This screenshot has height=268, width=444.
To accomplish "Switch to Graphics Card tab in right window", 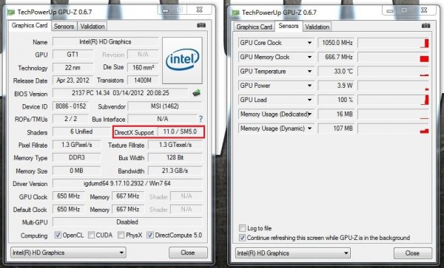I will tap(254, 27).
